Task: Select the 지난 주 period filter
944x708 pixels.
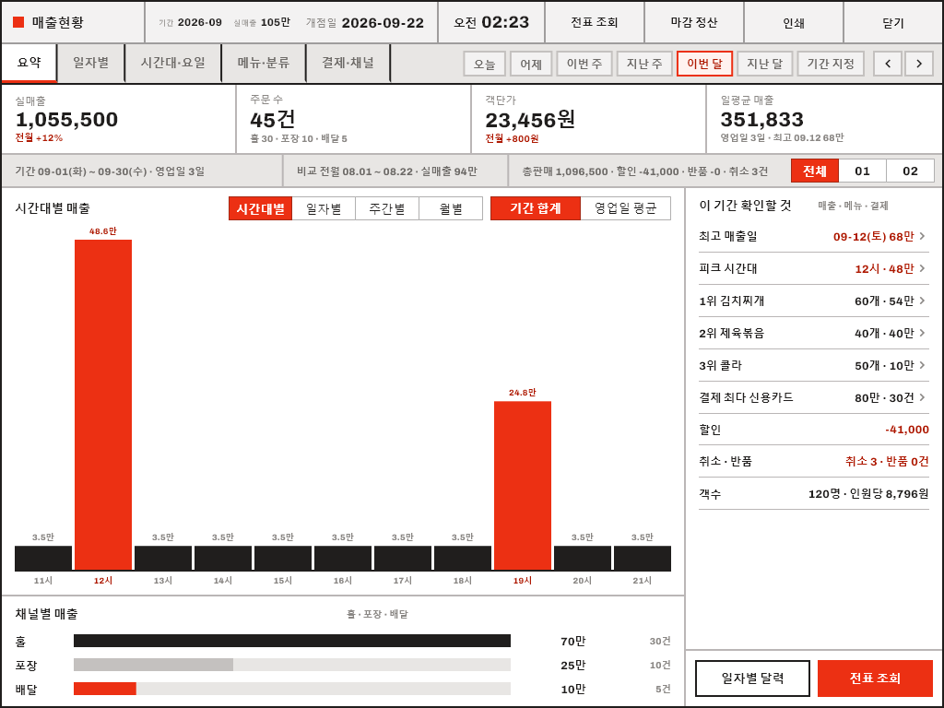Action: tap(644, 64)
